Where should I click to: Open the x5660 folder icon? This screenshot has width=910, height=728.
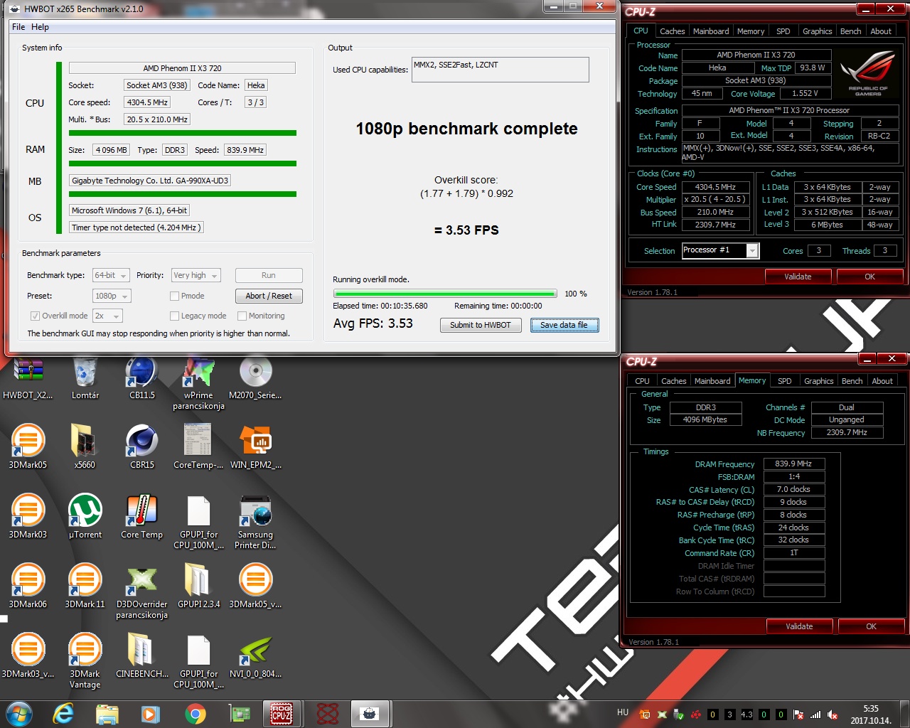click(85, 446)
